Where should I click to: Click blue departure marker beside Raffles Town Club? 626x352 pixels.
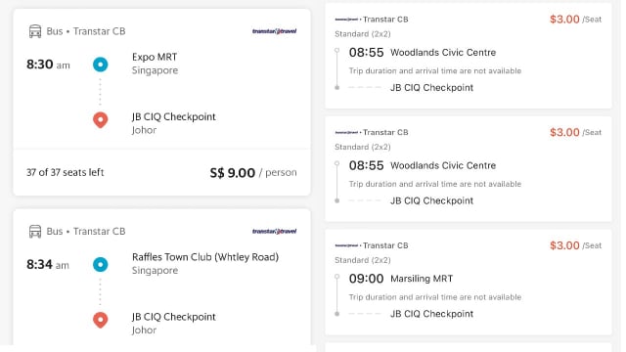pos(100,264)
